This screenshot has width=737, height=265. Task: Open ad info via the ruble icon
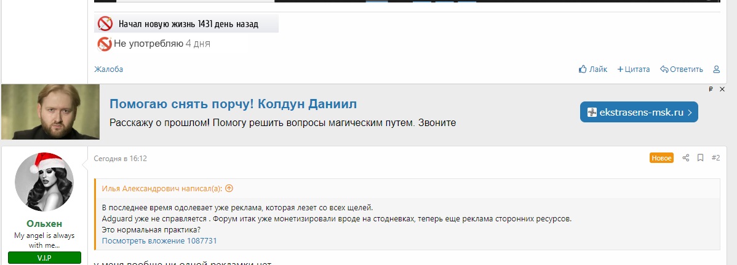pos(711,89)
